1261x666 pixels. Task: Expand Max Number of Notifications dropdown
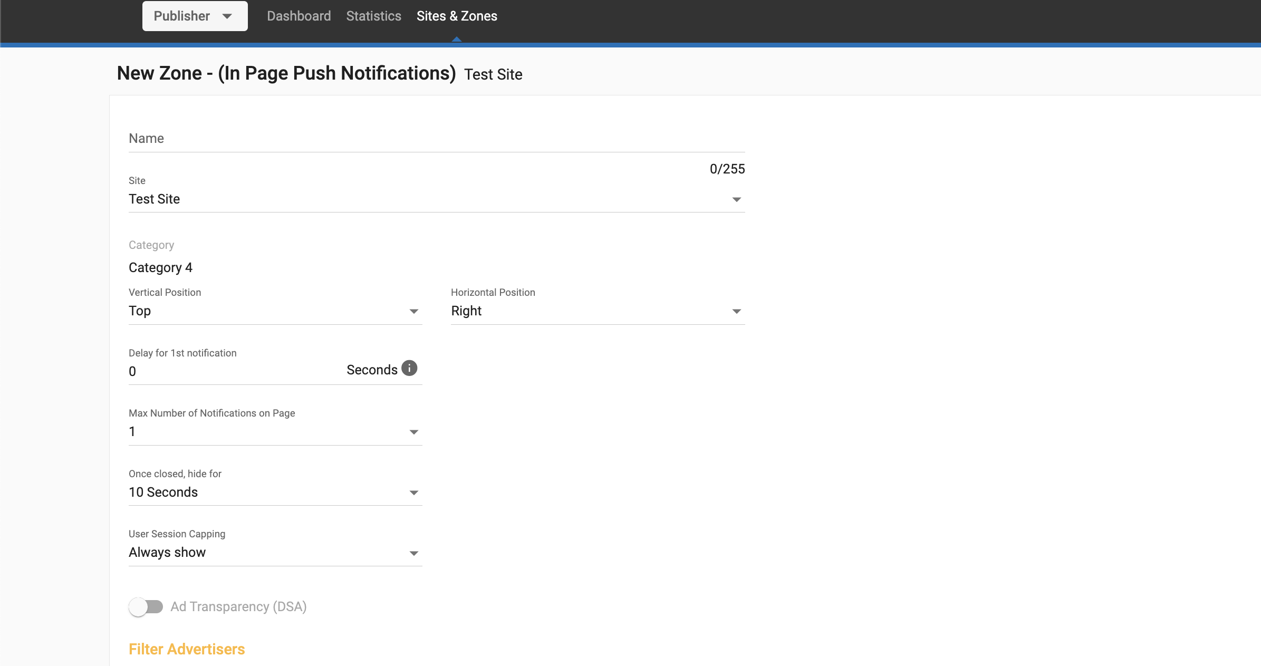[x=274, y=432]
